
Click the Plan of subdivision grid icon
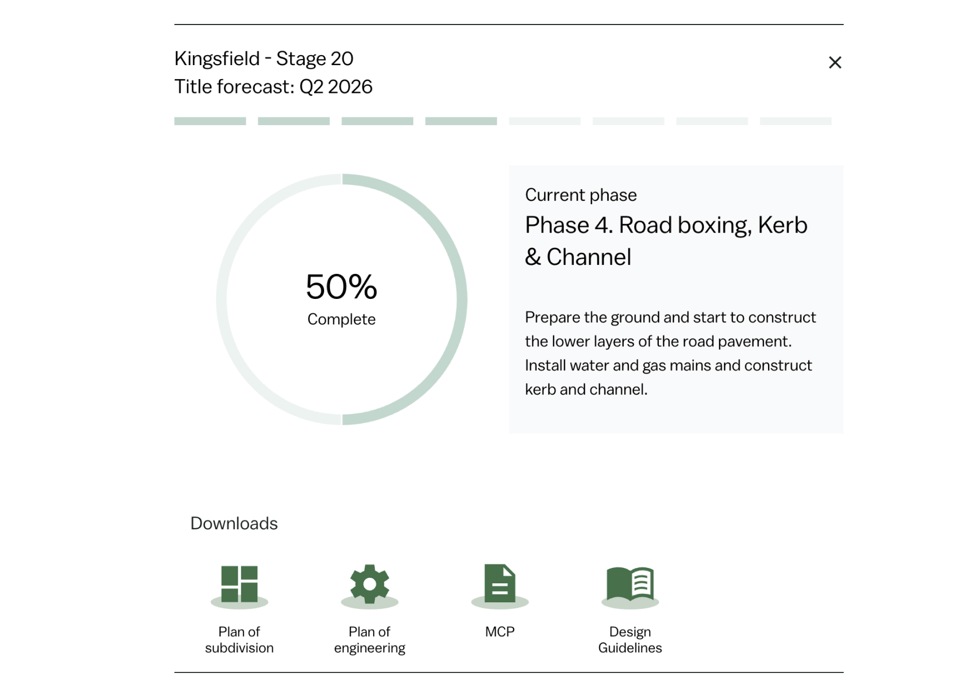[x=239, y=584]
